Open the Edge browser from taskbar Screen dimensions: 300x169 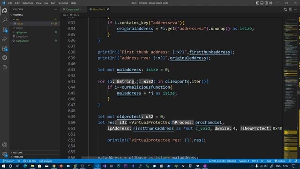25,166
